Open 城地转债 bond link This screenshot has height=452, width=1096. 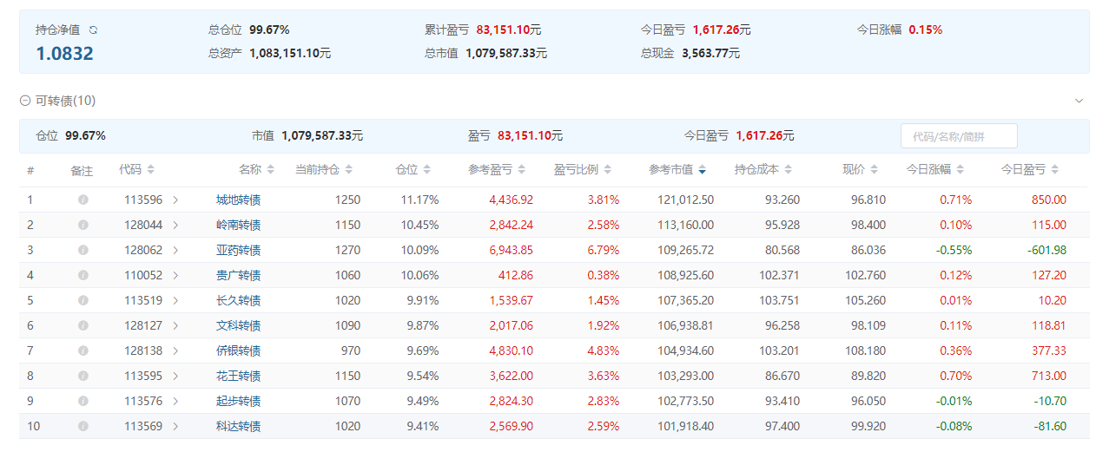(x=238, y=200)
